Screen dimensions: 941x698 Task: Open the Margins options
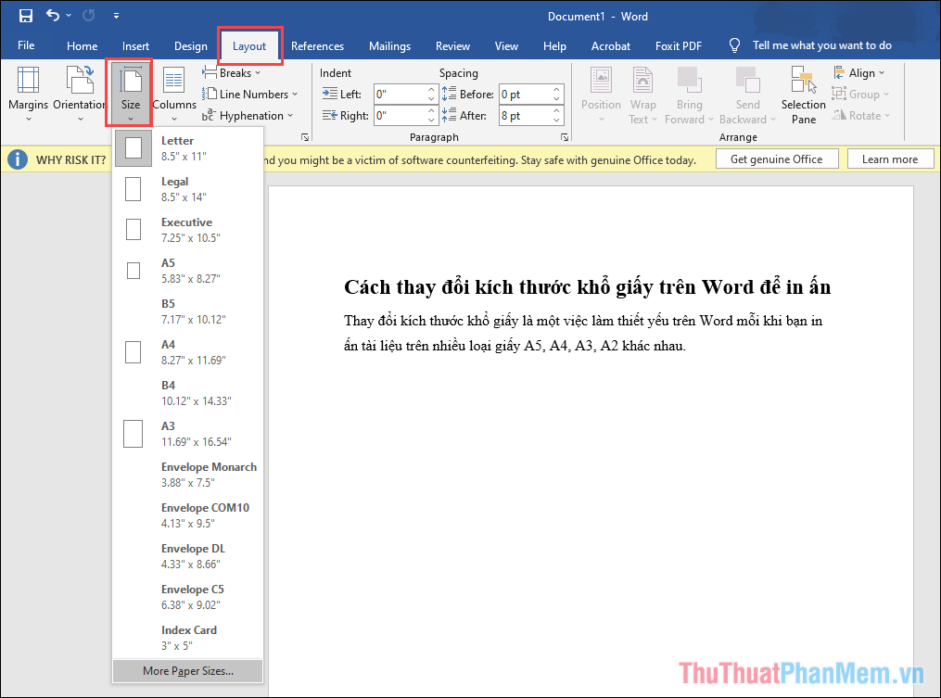pyautogui.click(x=28, y=93)
